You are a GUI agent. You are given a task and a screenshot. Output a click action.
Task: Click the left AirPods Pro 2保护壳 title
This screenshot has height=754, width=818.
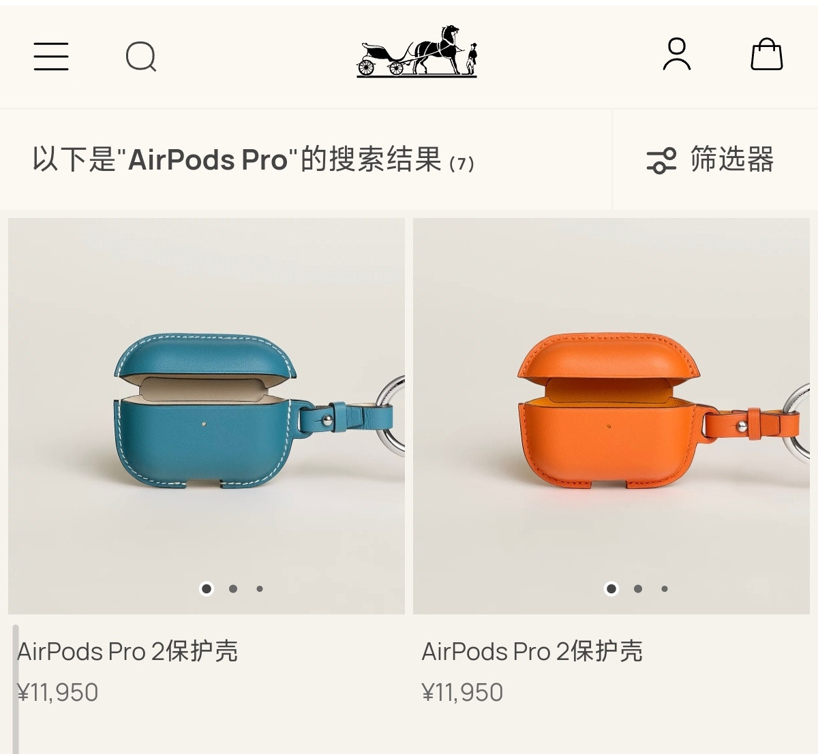click(127, 652)
